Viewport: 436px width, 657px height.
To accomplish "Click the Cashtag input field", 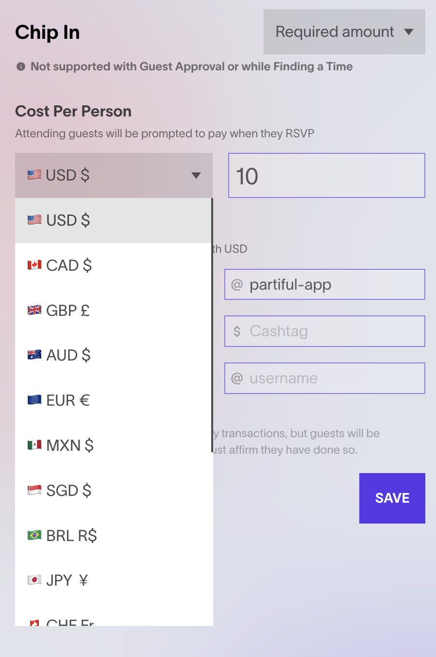I will (325, 331).
